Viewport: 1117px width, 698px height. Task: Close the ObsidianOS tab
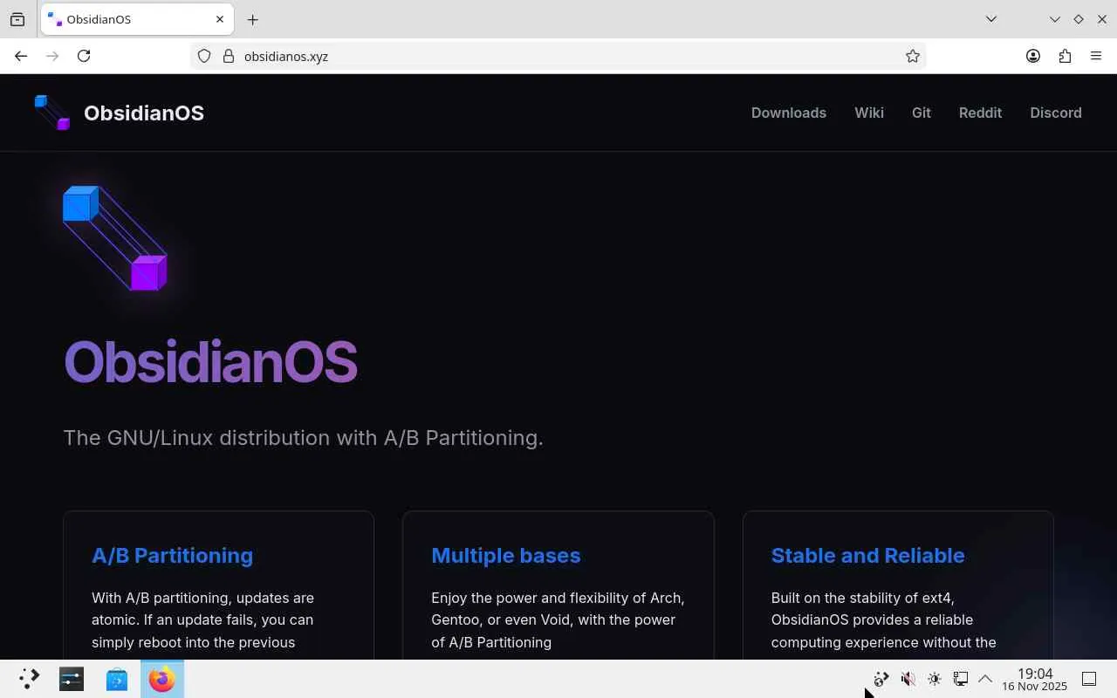tap(220, 19)
